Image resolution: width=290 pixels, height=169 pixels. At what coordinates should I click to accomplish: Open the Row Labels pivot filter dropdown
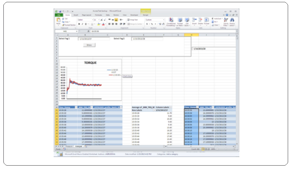[154, 110]
